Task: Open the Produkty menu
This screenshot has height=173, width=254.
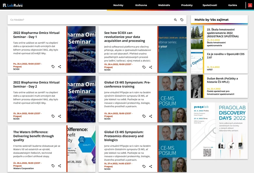Action: 187,5
